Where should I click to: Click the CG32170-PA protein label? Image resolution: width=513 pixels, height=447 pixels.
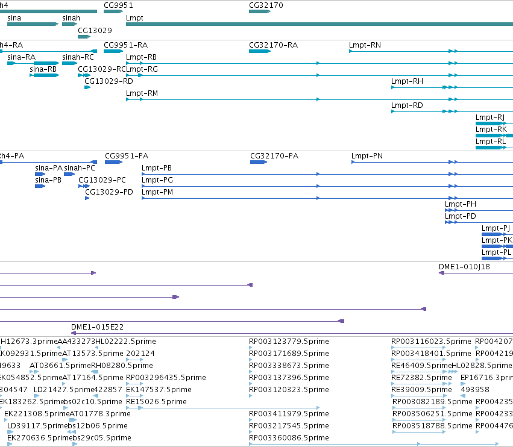click(x=274, y=155)
